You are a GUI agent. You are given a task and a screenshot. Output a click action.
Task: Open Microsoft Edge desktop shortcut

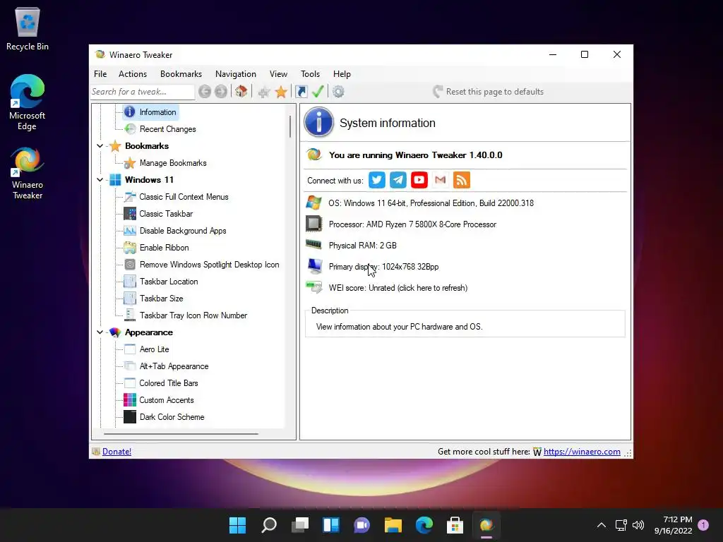point(28,102)
